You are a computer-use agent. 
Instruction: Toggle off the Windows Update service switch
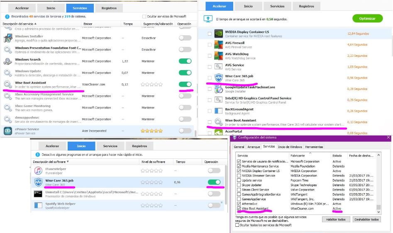[185, 73]
